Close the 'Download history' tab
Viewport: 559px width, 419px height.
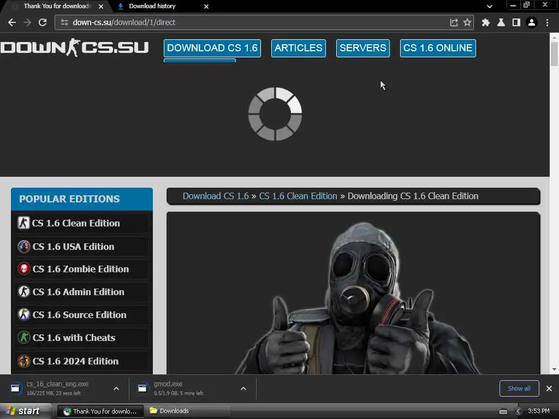(x=206, y=7)
